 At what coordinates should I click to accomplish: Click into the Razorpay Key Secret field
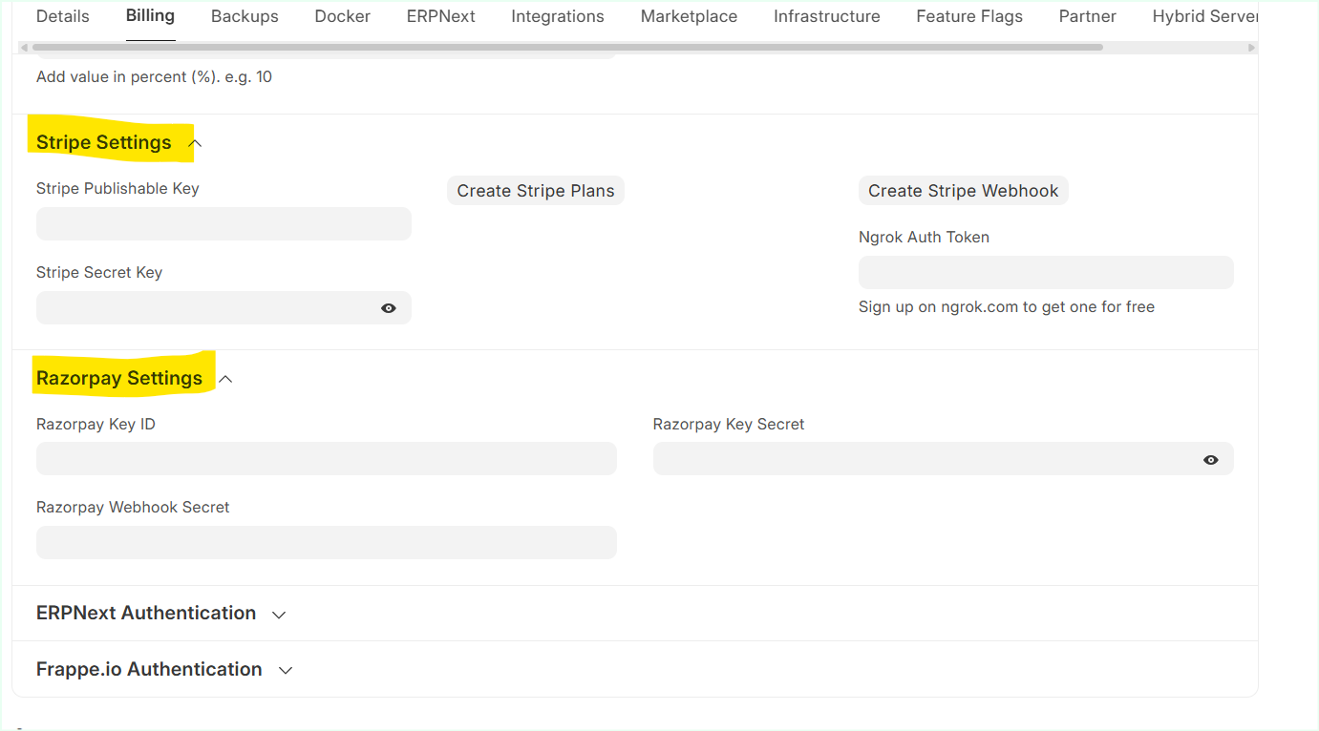(944, 458)
